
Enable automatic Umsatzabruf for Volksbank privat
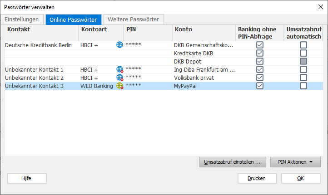[x=303, y=78]
